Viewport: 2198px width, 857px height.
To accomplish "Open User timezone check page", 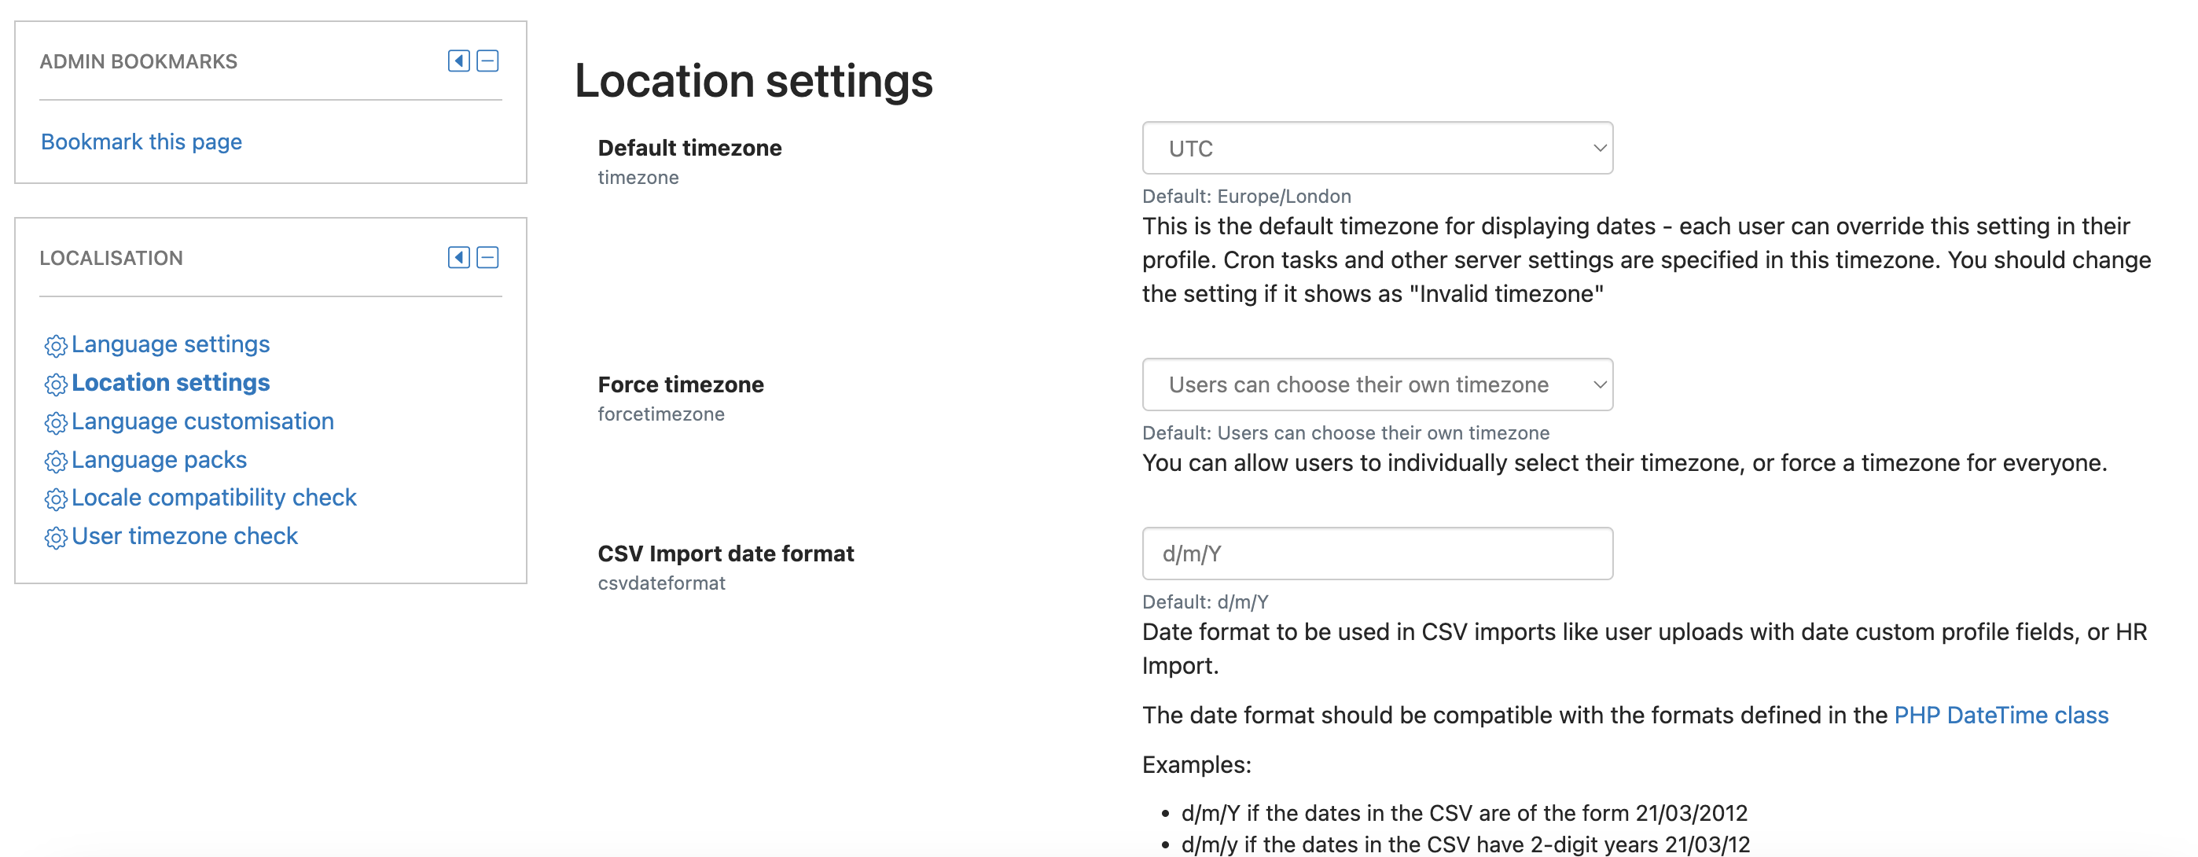I will (186, 535).
